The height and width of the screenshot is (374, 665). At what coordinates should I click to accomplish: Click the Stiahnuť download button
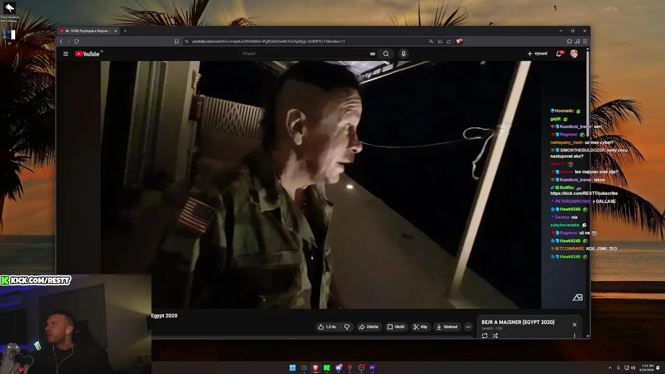(x=447, y=327)
